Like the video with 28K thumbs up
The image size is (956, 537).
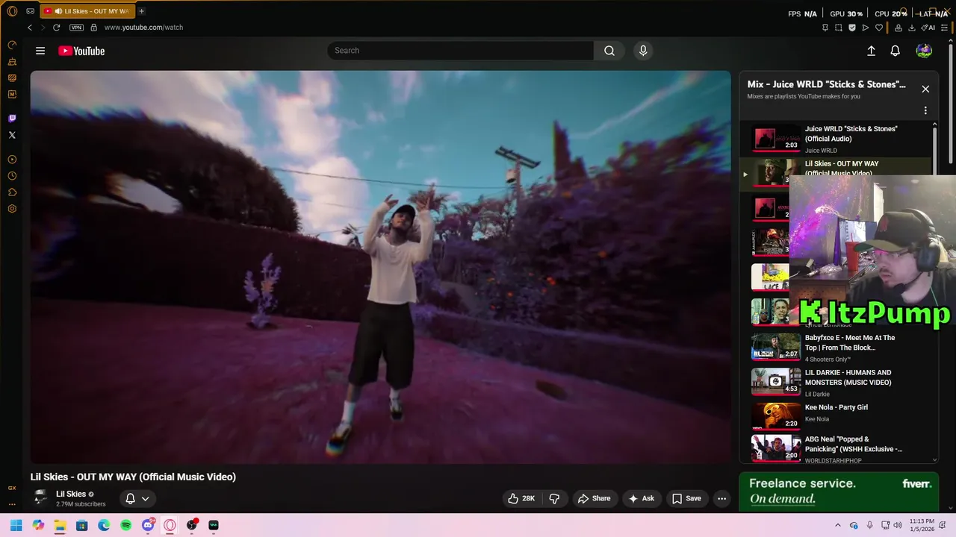pyautogui.click(x=521, y=498)
